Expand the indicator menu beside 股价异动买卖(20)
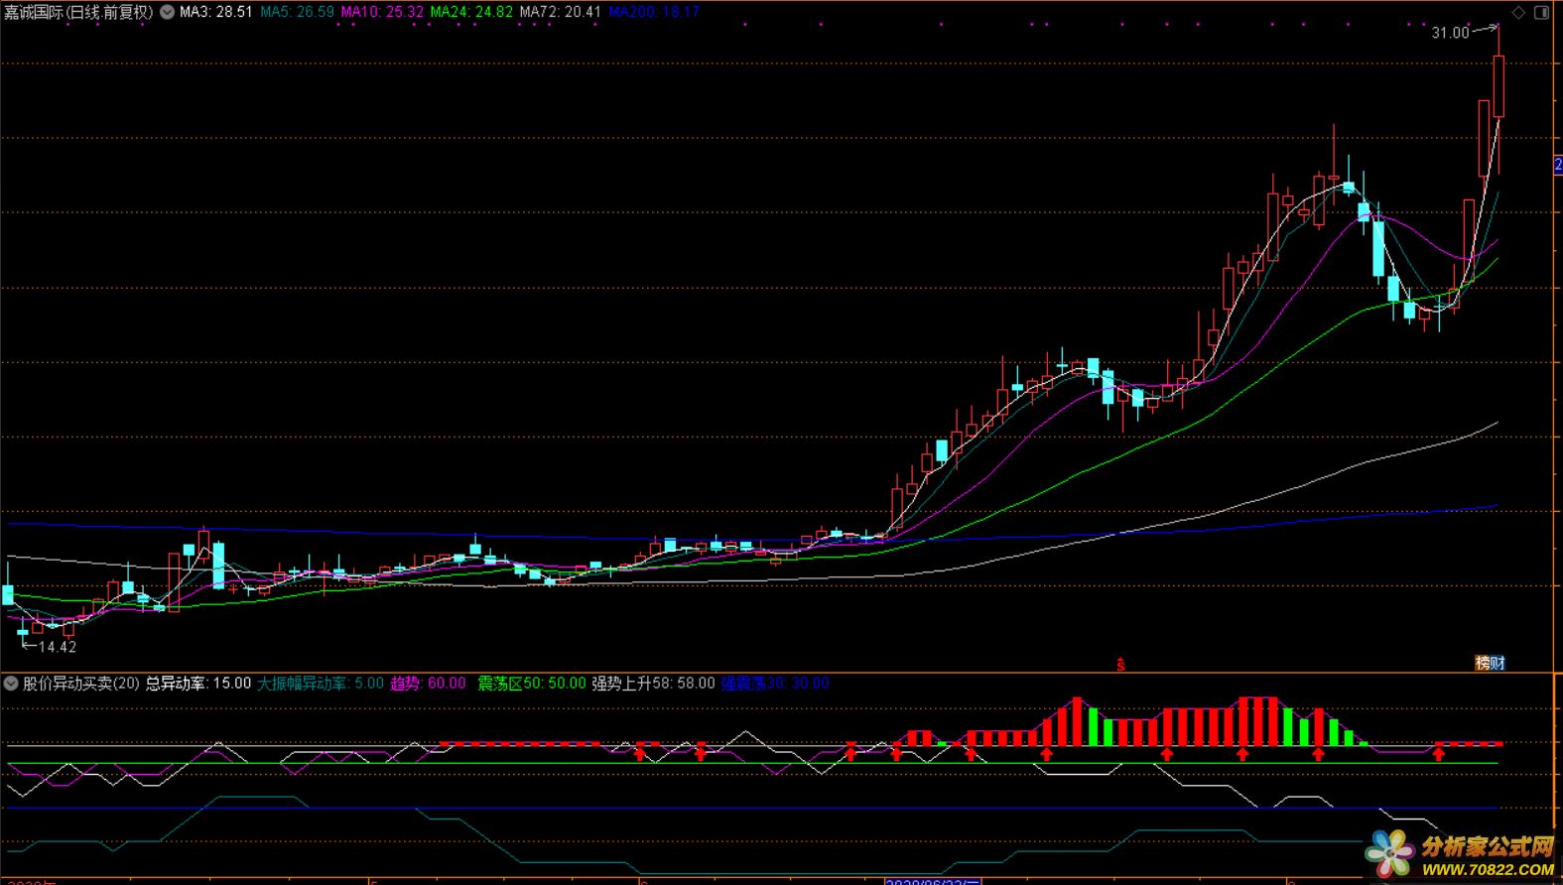 click(x=11, y=683)
